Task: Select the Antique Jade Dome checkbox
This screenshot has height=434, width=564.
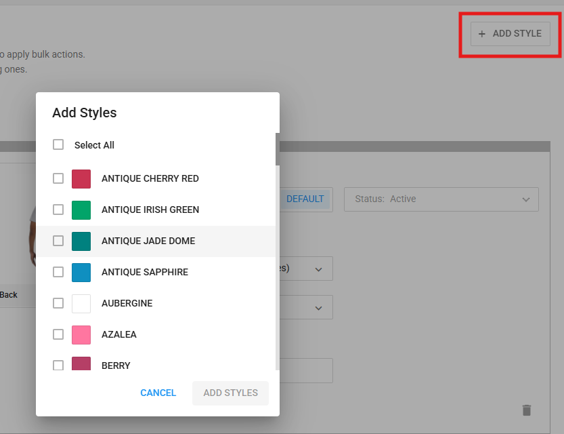Action: click(58, 241)
